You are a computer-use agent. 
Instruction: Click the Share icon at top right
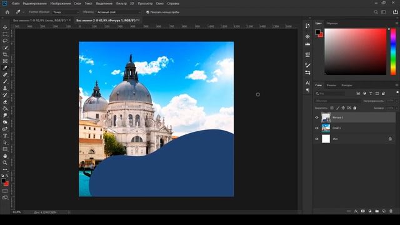[x=395, y=12]
